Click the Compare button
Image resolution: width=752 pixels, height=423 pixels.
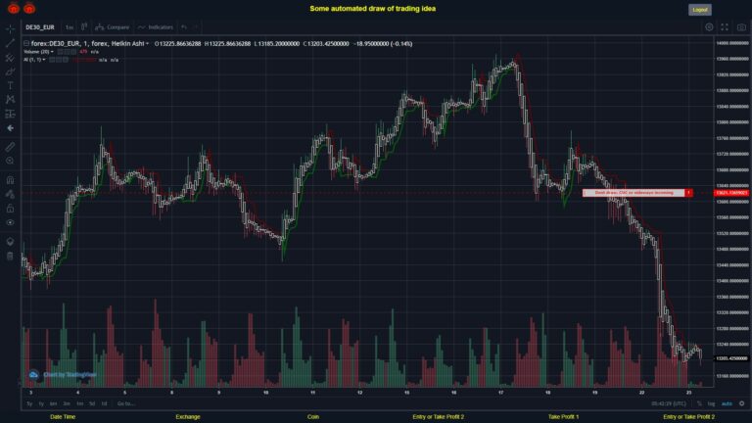[113, 27]
